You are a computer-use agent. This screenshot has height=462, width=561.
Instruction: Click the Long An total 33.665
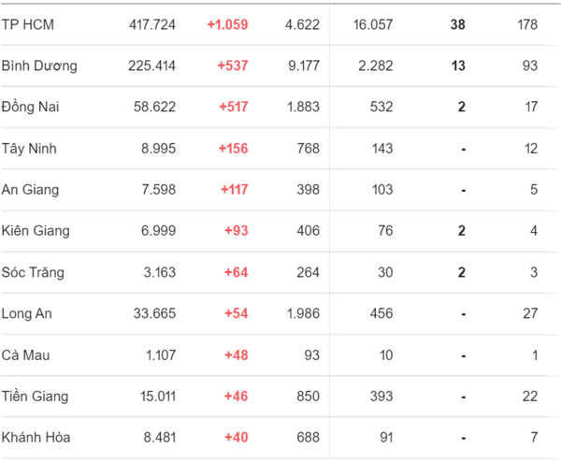[154, 314]
